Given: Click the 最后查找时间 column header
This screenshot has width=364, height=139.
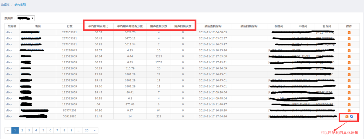Looking at the screenshot, I should (x=213, y=26).
